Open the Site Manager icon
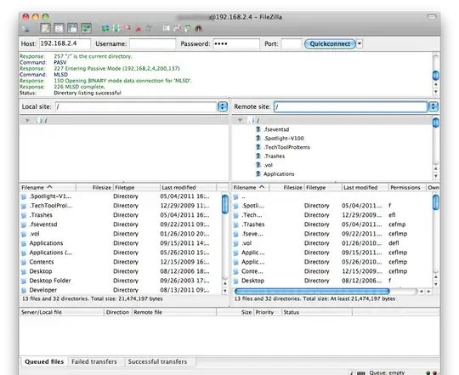Viewport: 459px width, 375px height. pos(26,28)
